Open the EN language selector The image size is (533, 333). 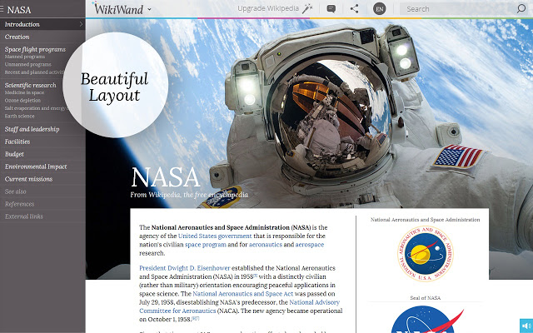click(380, 9)
